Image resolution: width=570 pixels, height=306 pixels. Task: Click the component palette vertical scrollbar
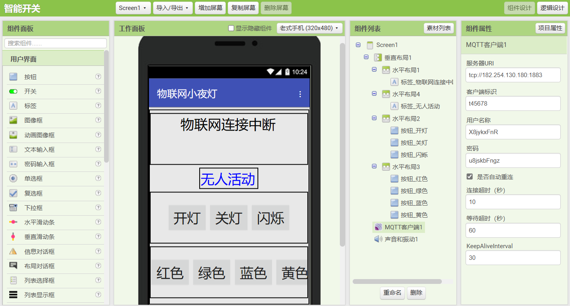tap(106, 106)
